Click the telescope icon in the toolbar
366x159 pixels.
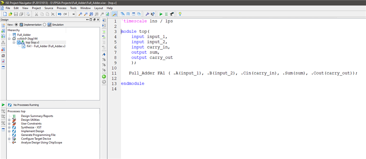[172, 14]
